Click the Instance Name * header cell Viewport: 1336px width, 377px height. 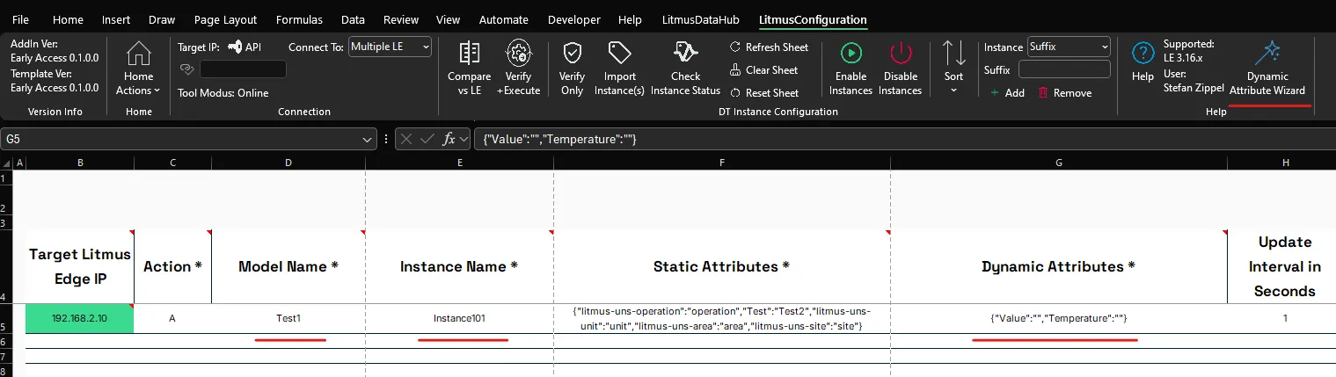[459, 266]
